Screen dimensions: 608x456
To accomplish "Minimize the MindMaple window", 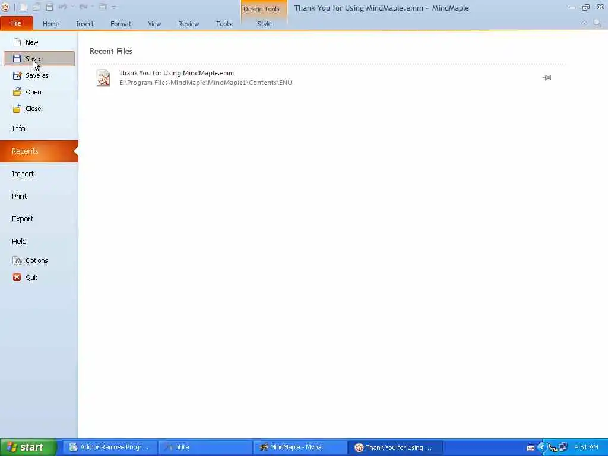I will [572, 7].
